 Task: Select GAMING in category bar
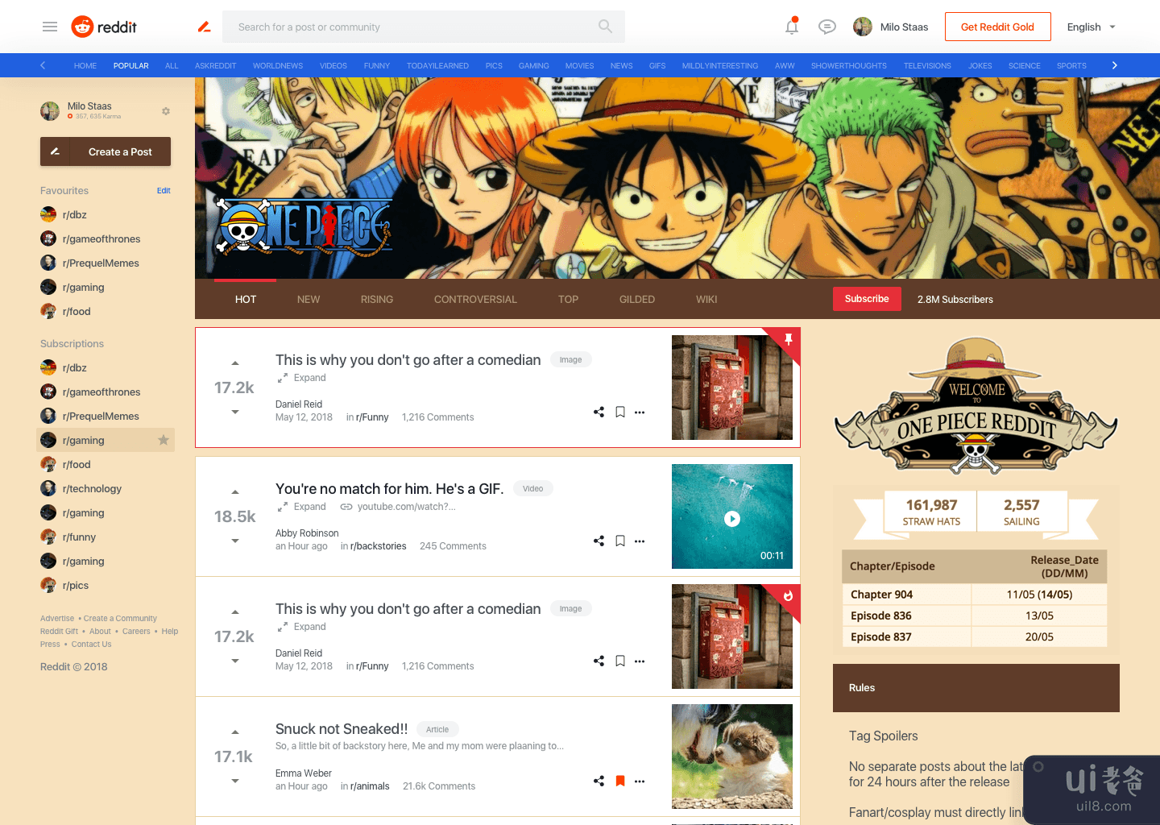pos(533,66)
